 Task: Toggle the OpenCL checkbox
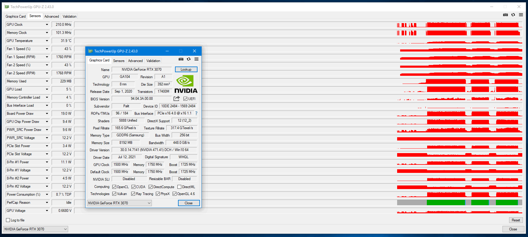(114, 187)
